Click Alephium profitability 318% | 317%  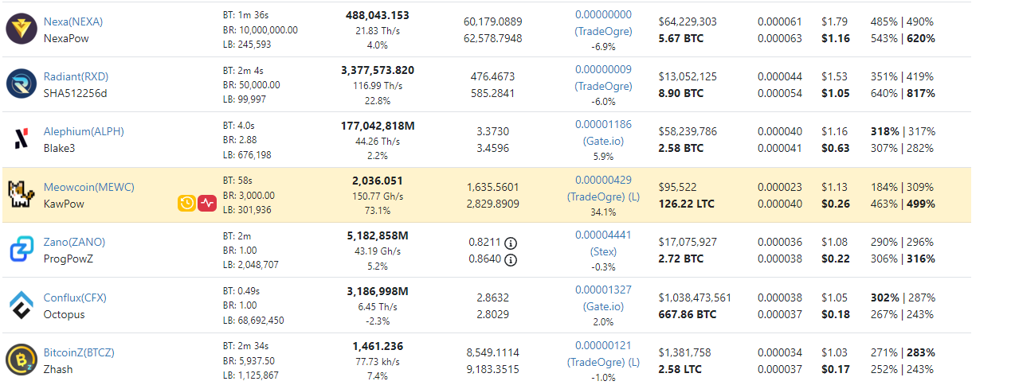click(903, 131)
